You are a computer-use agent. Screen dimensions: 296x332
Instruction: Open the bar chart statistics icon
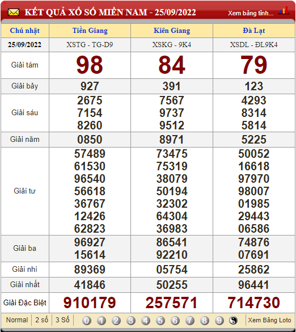[284, 11]
